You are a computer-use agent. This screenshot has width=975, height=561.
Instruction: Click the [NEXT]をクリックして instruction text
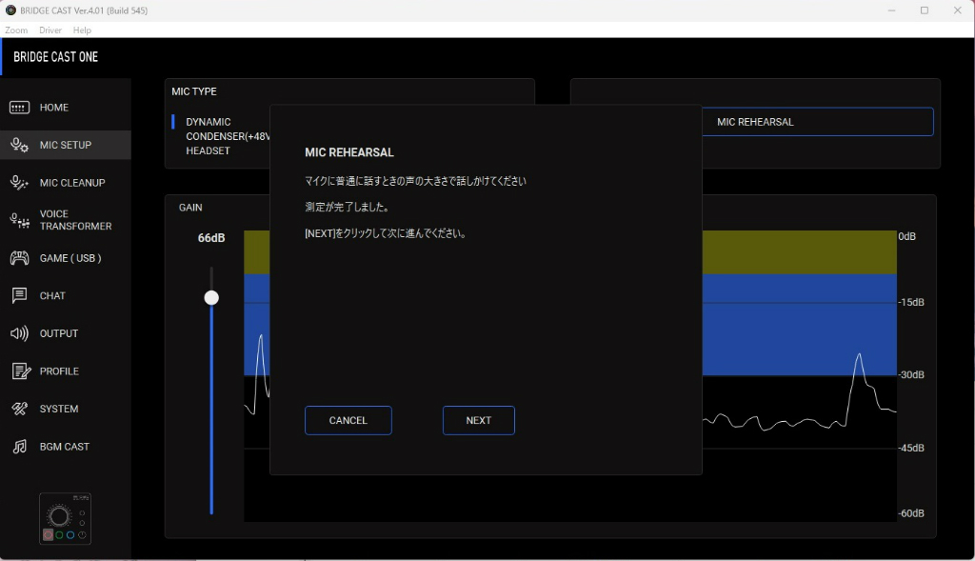pyautogui.click(x=386, y=233)
